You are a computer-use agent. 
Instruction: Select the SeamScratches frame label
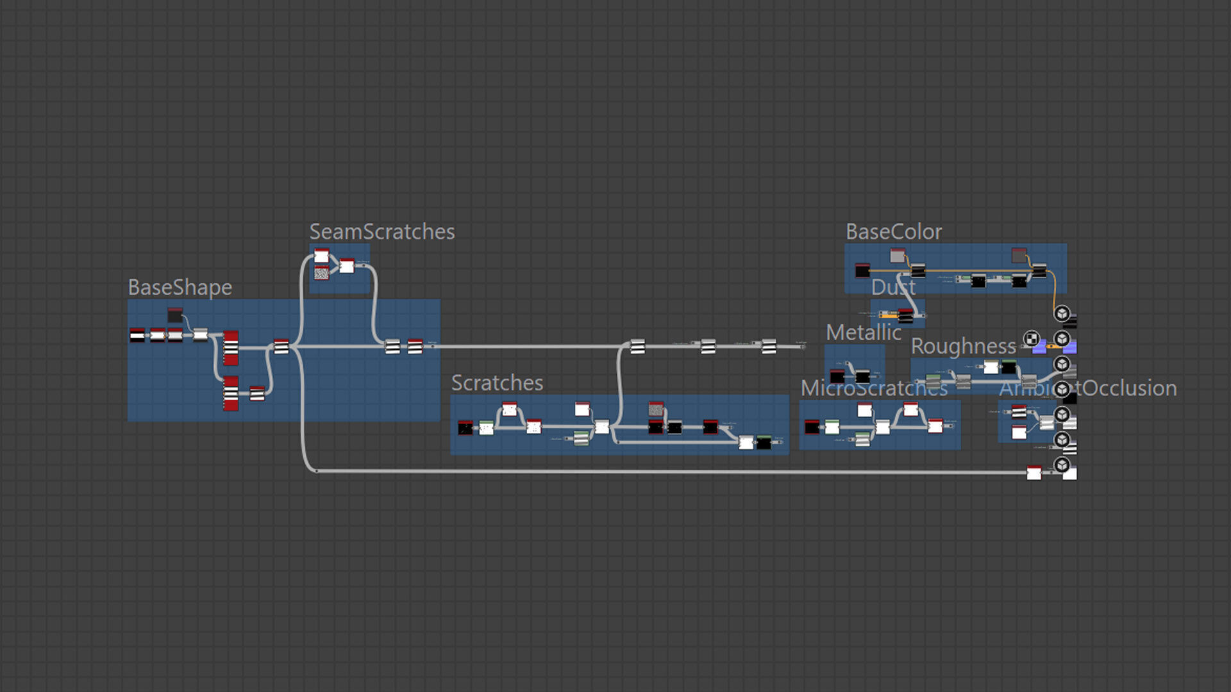[381, 232]
